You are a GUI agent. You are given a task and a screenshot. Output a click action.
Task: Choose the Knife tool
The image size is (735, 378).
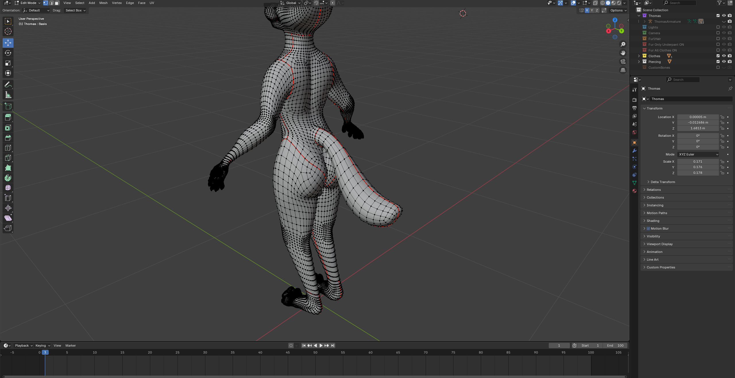click(x=8, y=158)
